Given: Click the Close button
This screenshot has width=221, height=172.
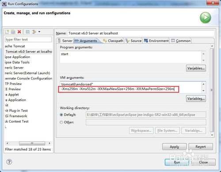Looking at the screenshot, I should (203, 162).
